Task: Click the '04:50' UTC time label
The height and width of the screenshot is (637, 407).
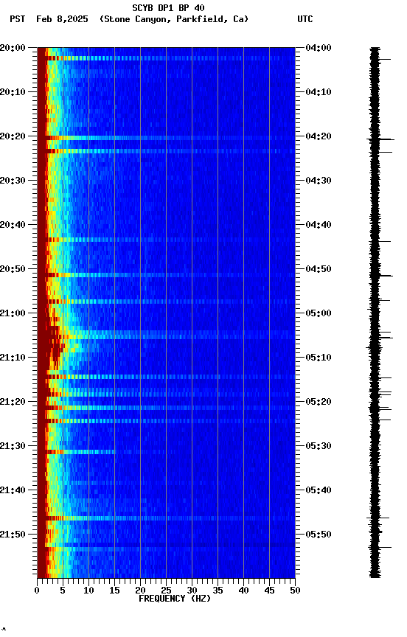Action: tap(319, 269)
